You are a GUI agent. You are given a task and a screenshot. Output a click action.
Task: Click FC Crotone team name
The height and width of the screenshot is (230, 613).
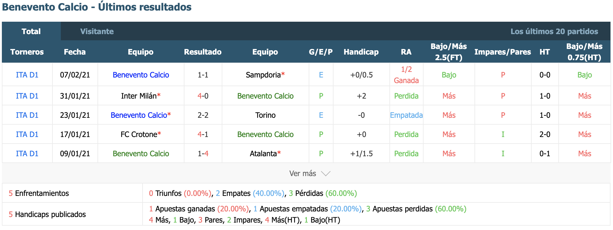click(139, 135)
